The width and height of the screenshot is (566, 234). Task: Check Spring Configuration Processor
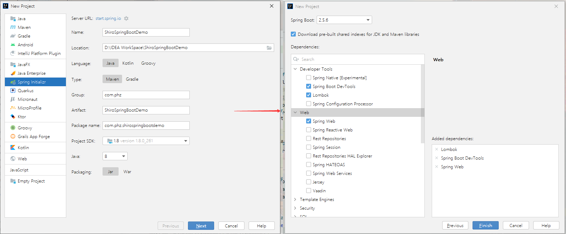(309, 104)
